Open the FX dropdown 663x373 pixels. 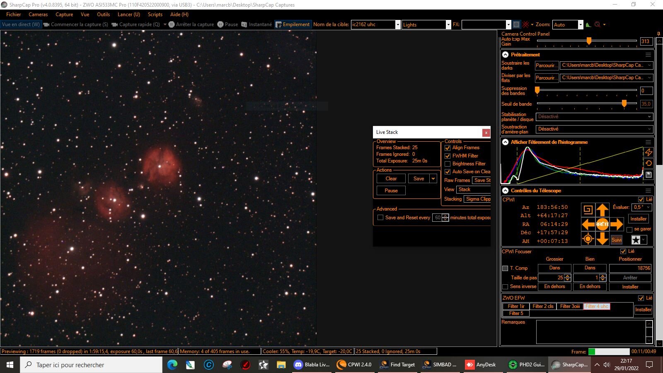[x=508, y=24]
